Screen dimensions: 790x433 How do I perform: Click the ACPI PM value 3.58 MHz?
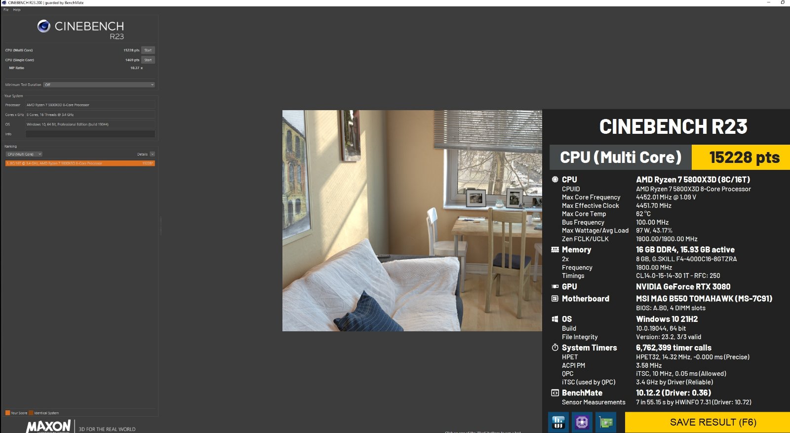[x=649, y=366]
